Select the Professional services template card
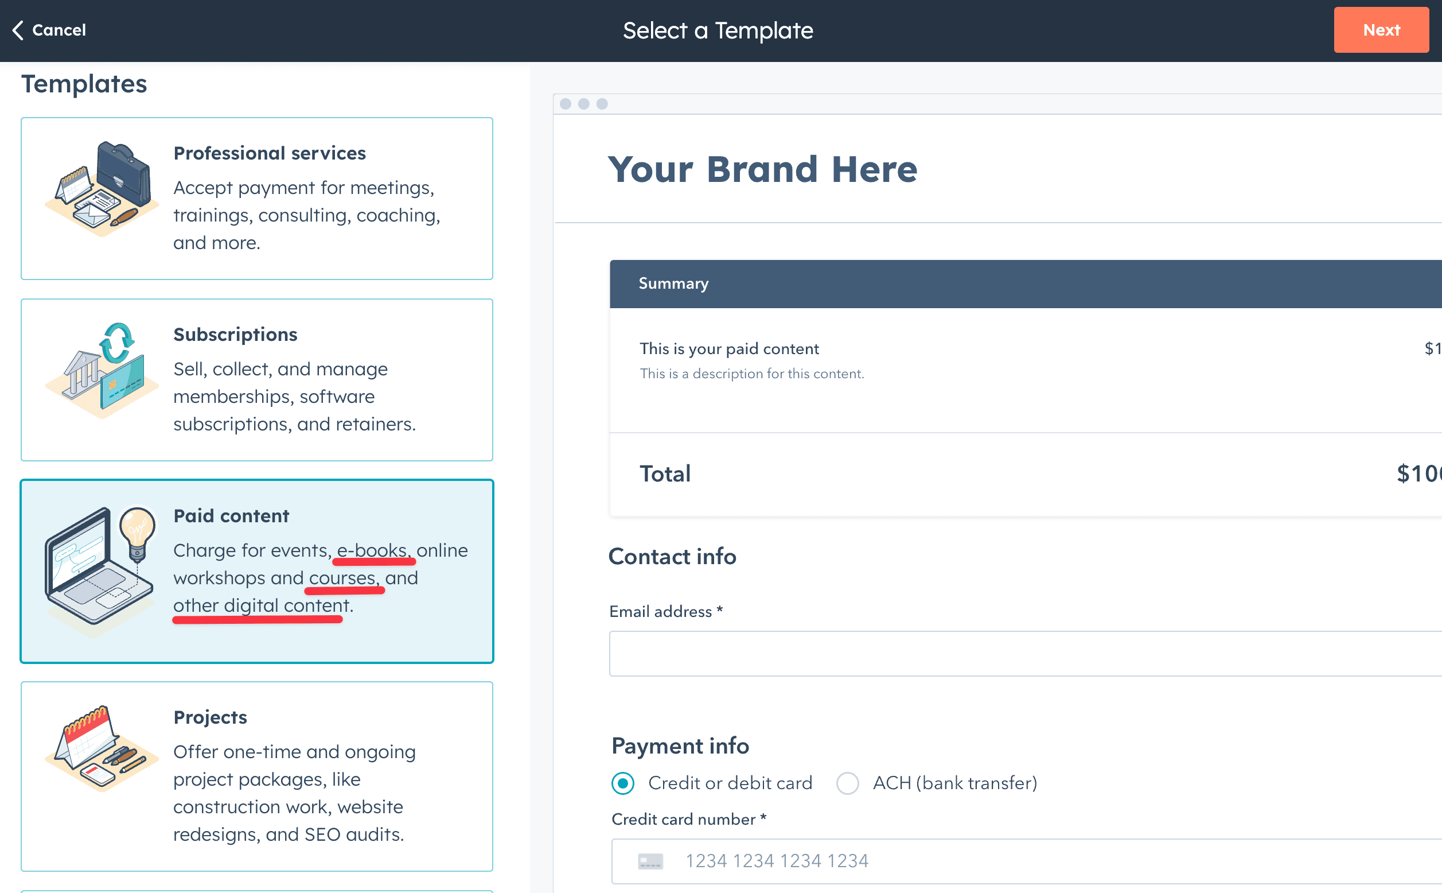This screenshot has height=893, width=1442. tap(257, 199)
